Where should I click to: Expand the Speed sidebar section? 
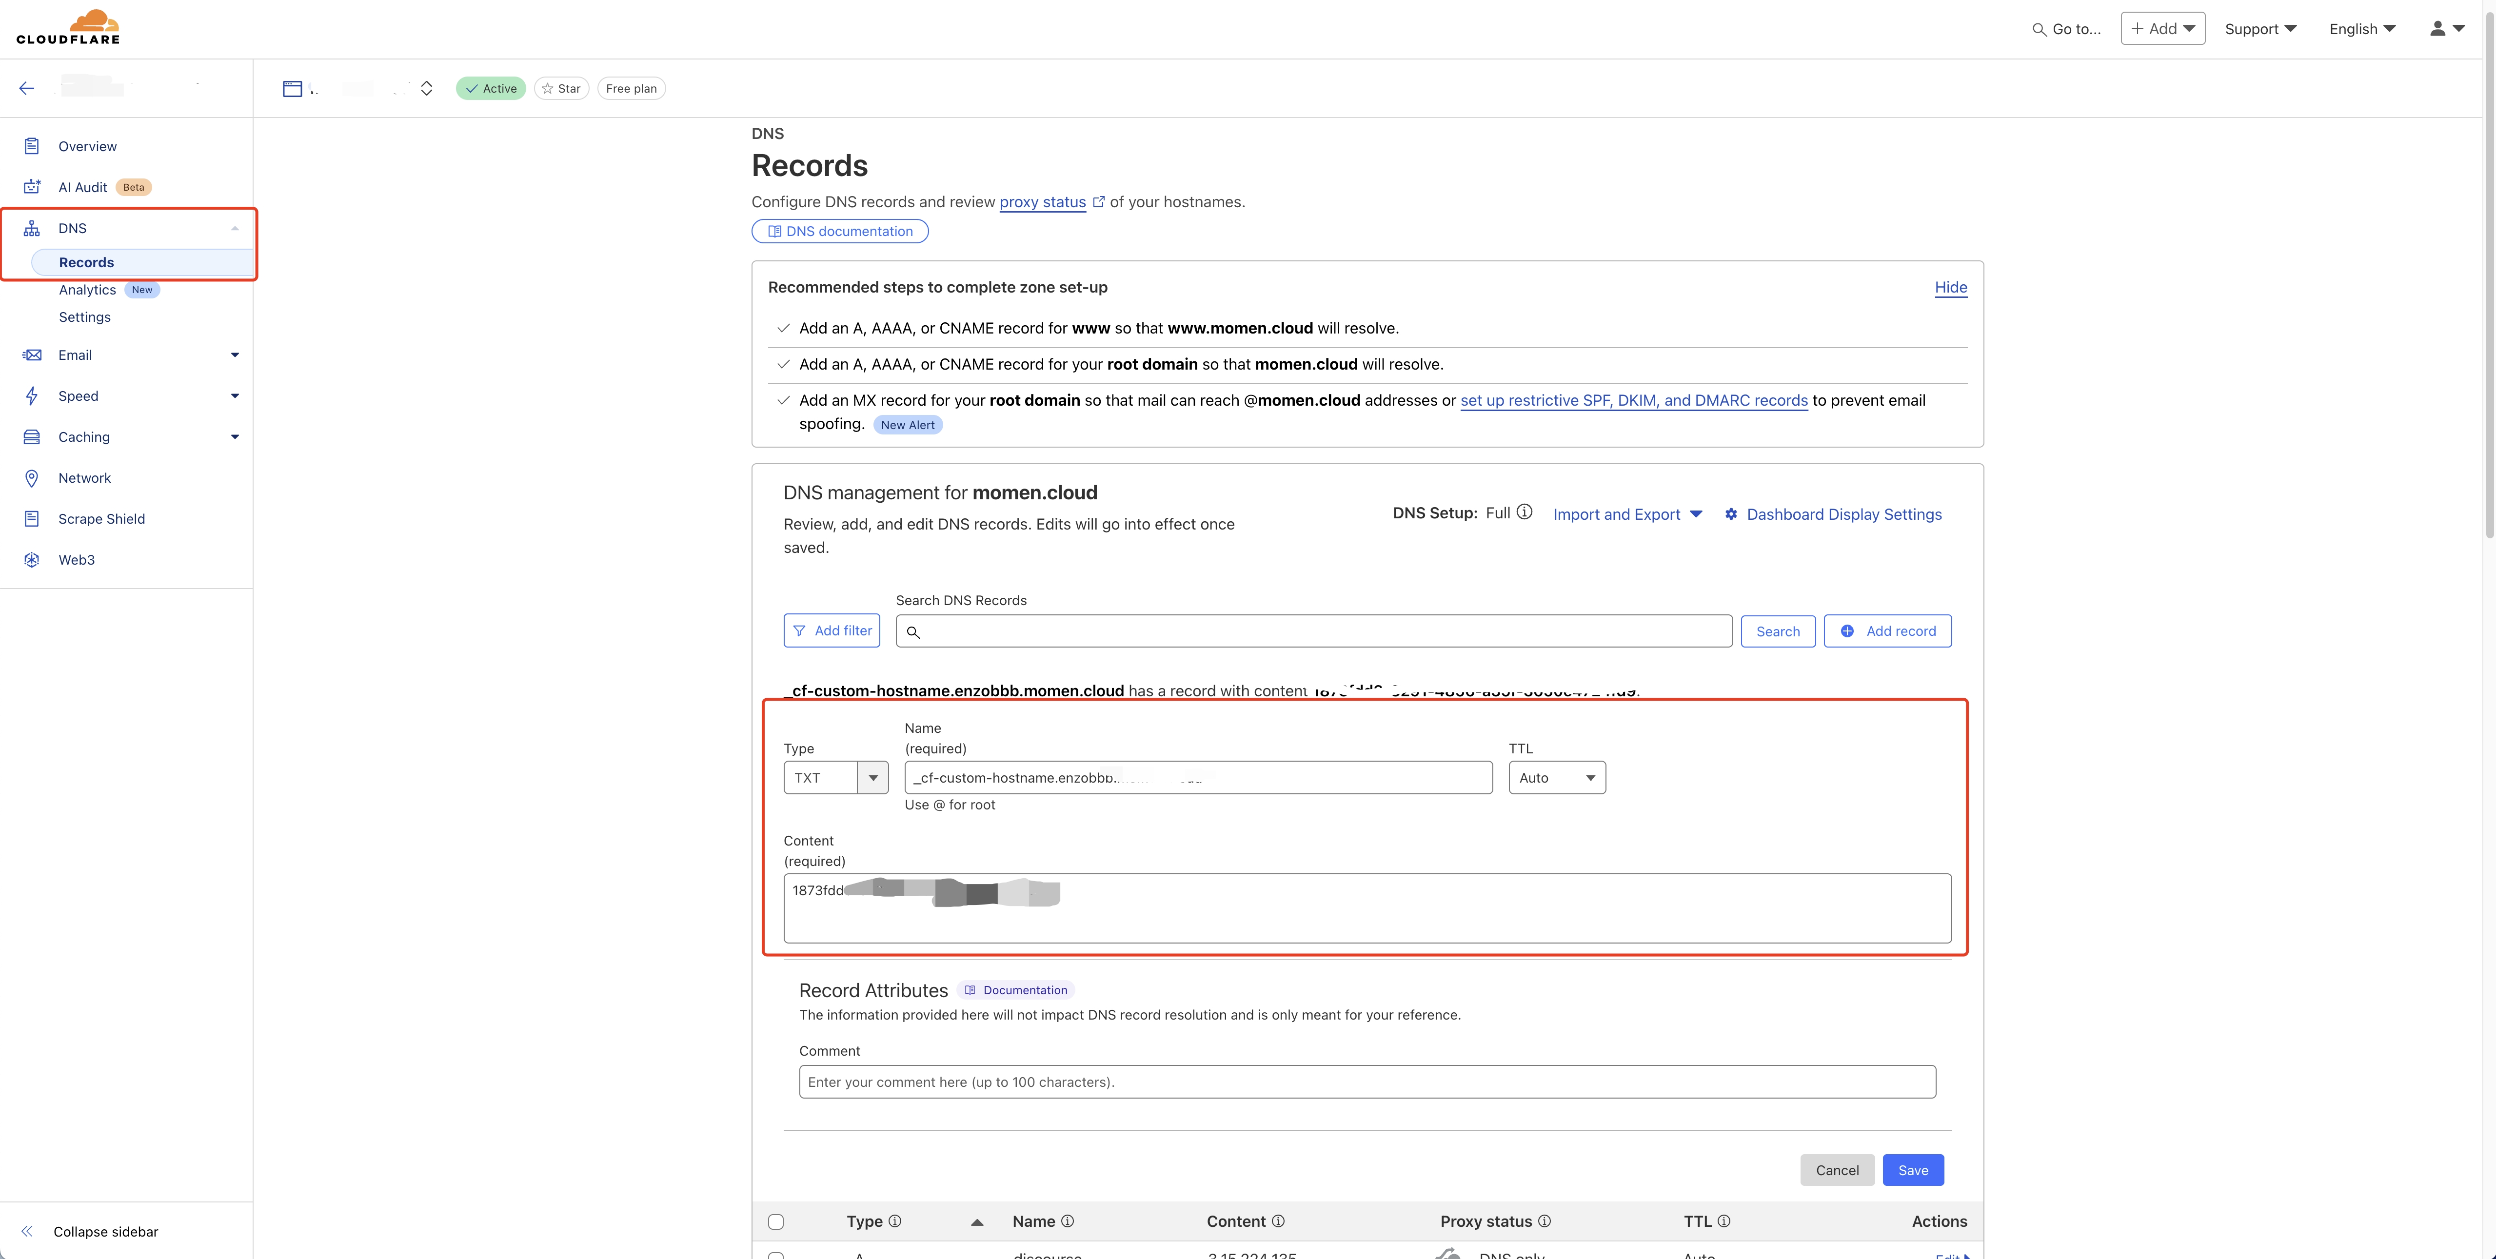point(235,396)
